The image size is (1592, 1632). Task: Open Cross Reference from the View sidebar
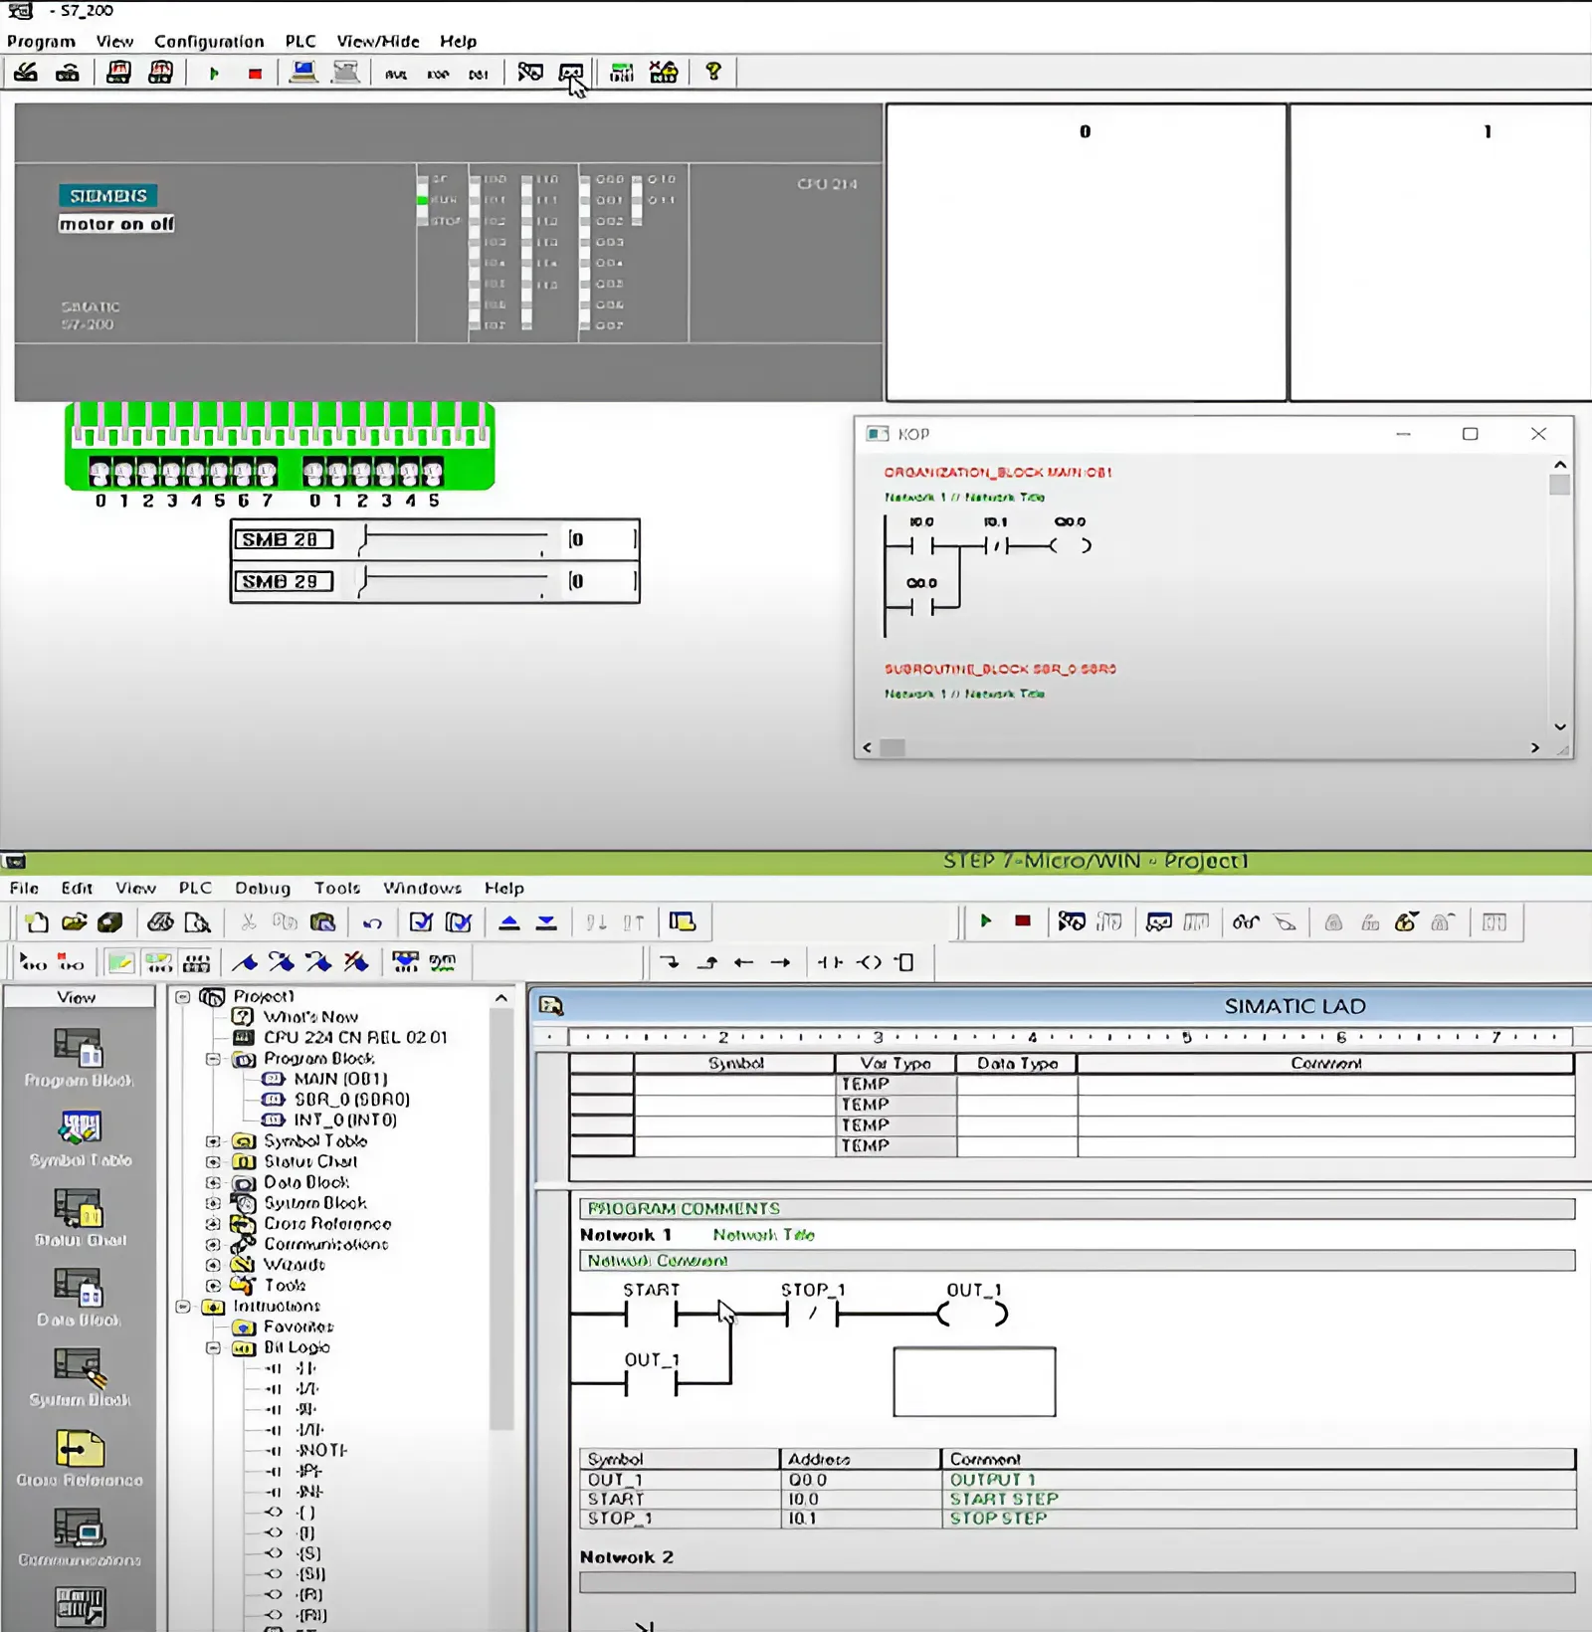(x=79, y=1454)
